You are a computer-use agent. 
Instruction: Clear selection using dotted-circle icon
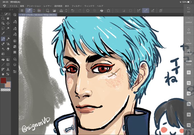88,11
